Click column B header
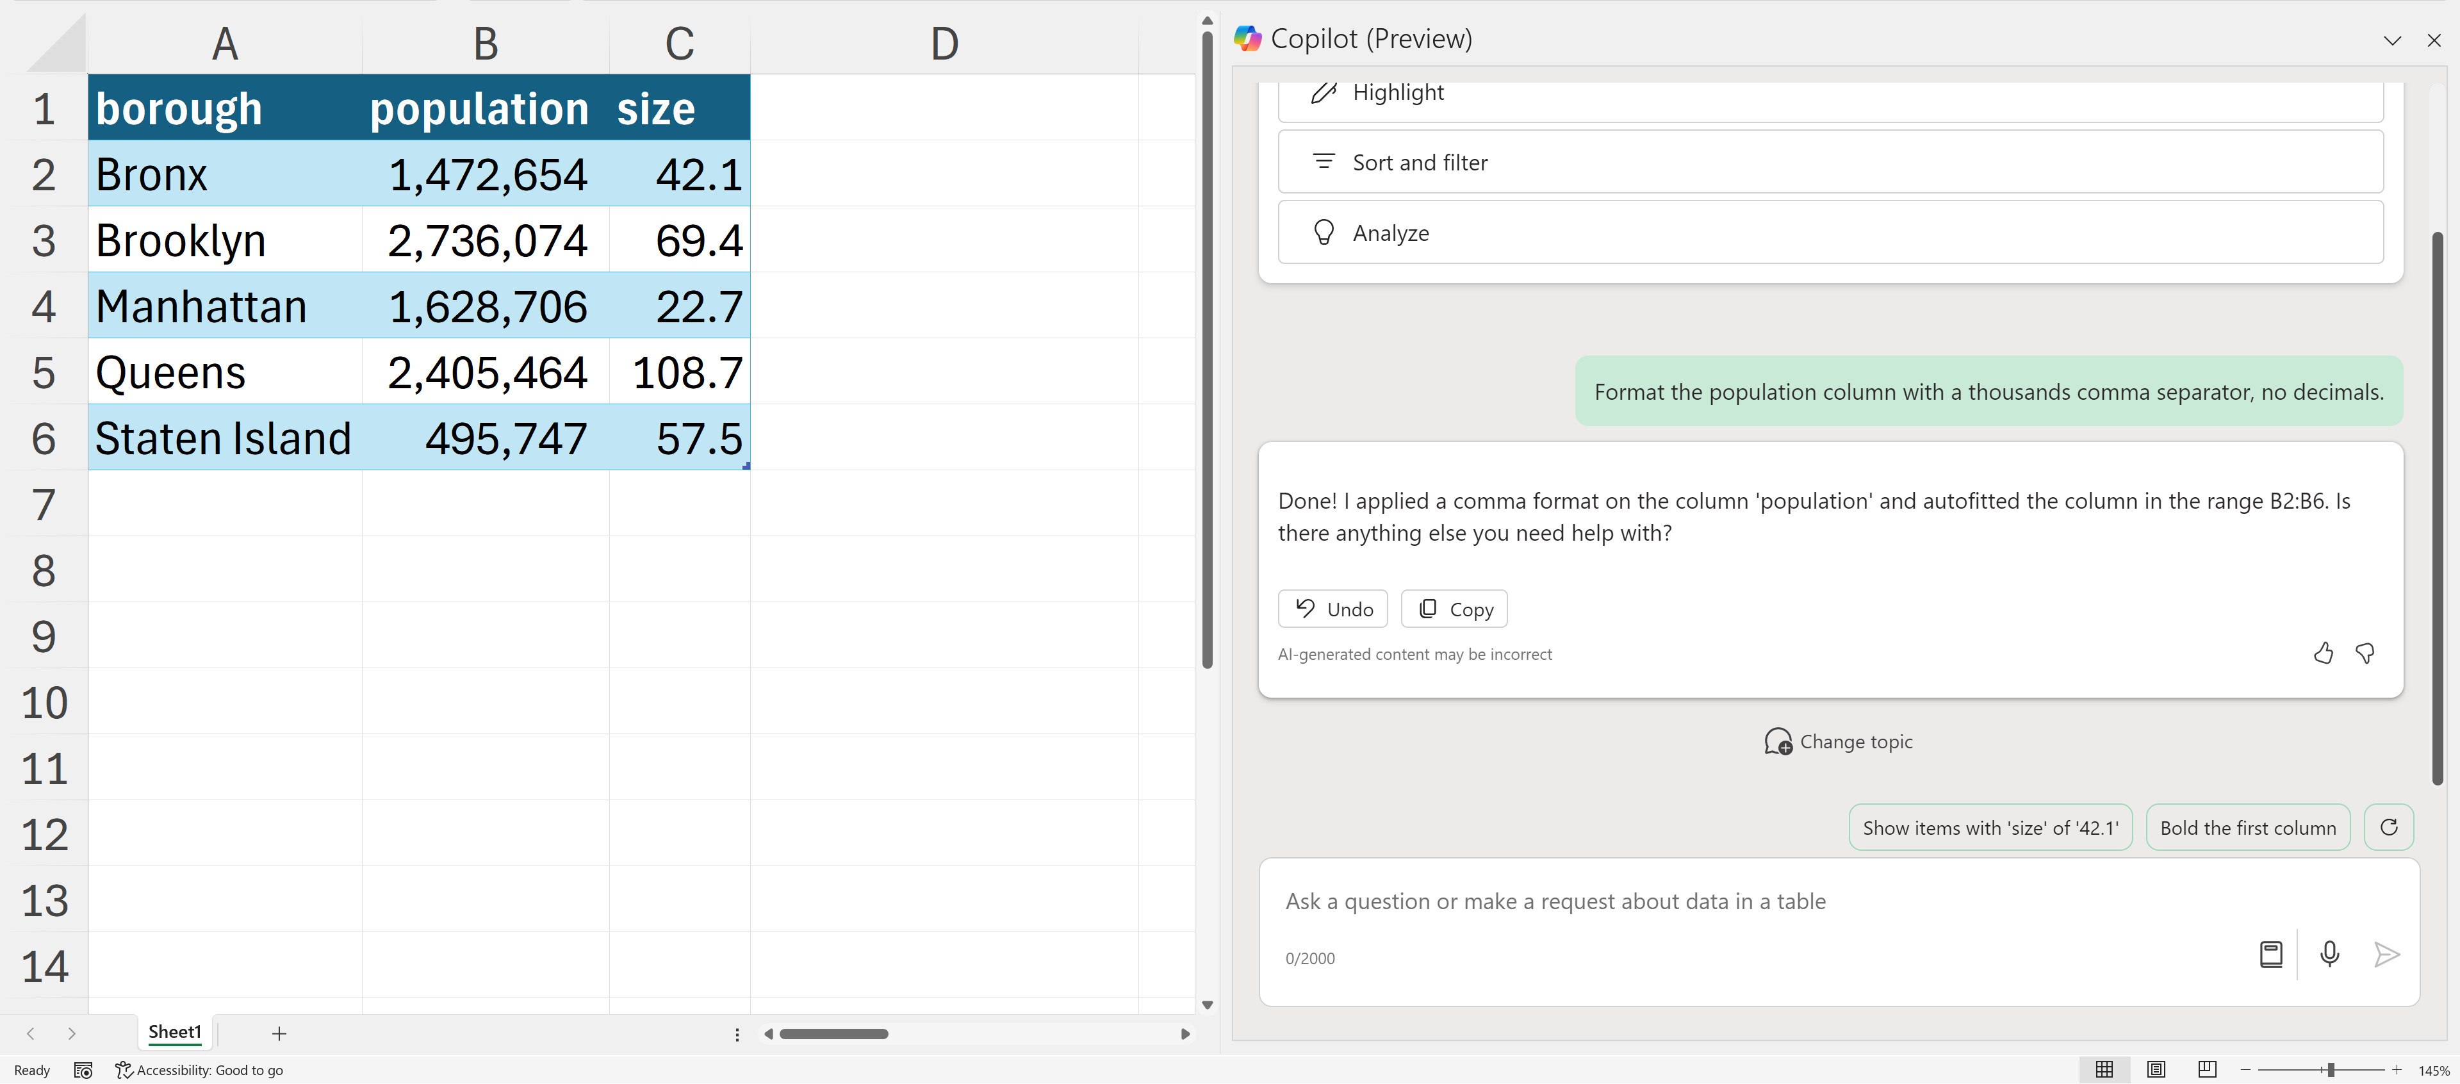This screenshot has height=1084, width=2460. 485,44
